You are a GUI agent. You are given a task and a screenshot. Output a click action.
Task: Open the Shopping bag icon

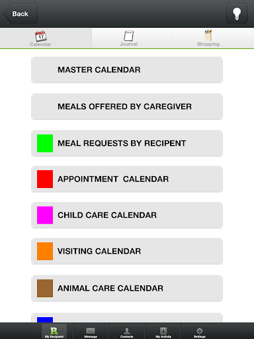208,35
